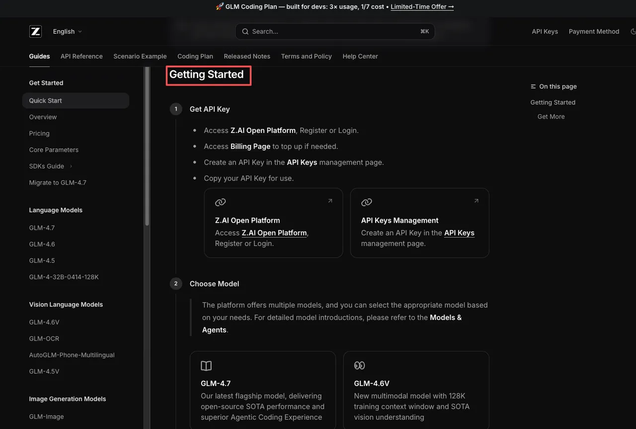Click the Z.AI logo icon
636x429 pixels.
pos(35,31)
